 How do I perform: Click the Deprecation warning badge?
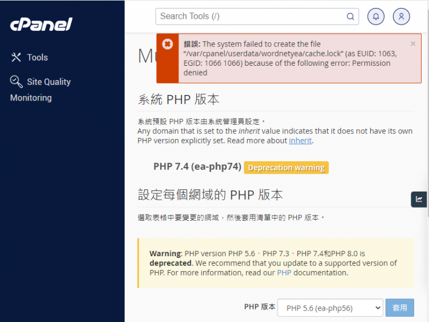coord(286,168)
